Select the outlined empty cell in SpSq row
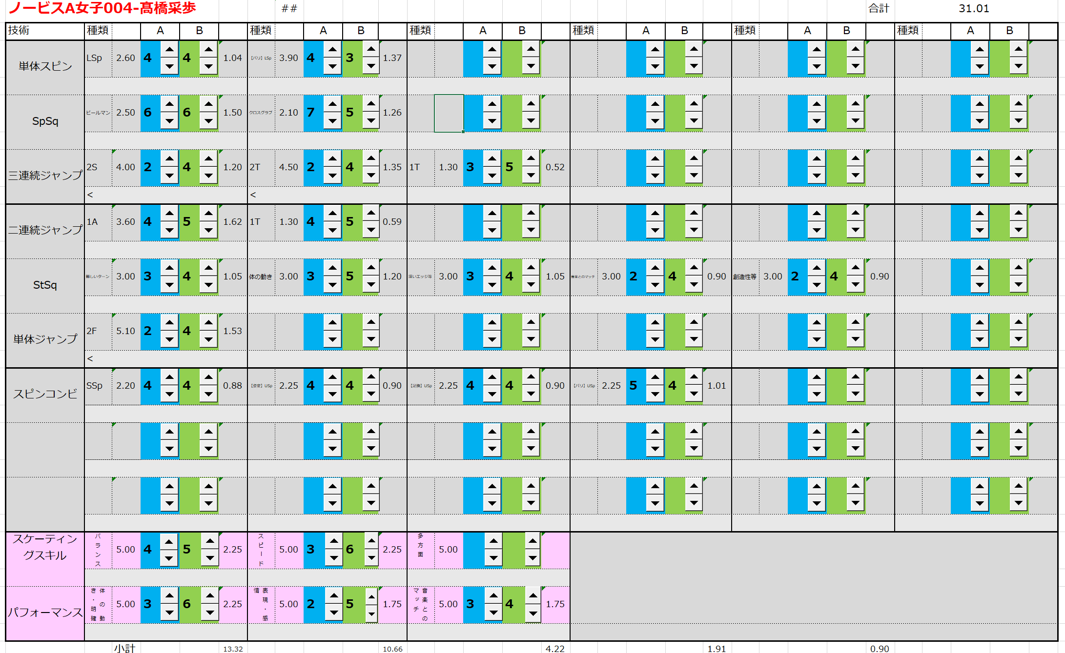1065x653 pixels. pyautogui.click(x=449, y=113)
